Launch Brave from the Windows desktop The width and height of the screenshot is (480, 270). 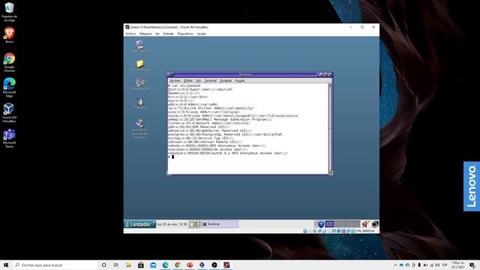9,35
